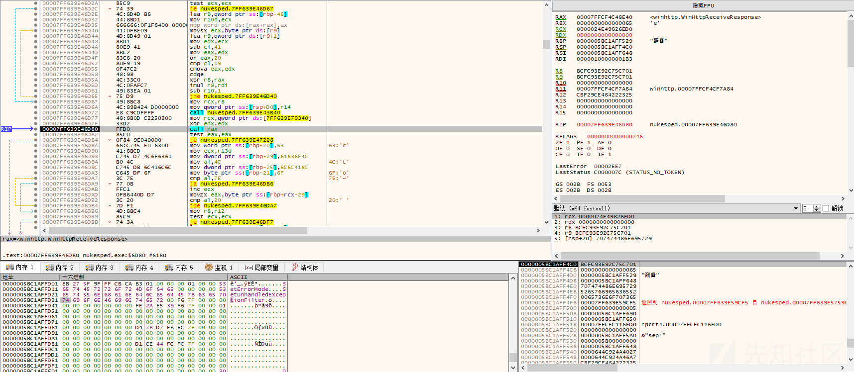Click memory dump scroll-up arrow
The image size is (854, 372).
tap(513, 279)
